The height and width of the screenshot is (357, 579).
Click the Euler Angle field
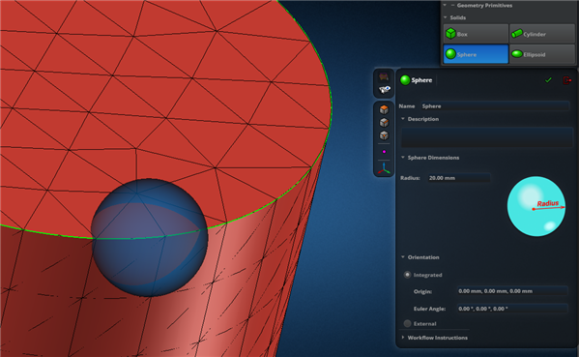(x=512, y=309)
